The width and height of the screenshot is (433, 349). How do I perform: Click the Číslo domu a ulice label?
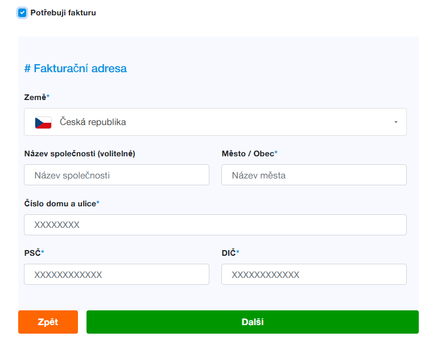(x=61, y=203)
